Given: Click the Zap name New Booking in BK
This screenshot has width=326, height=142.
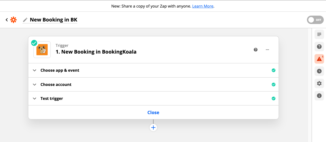Looking at the screenshot, I should [54, 20].
